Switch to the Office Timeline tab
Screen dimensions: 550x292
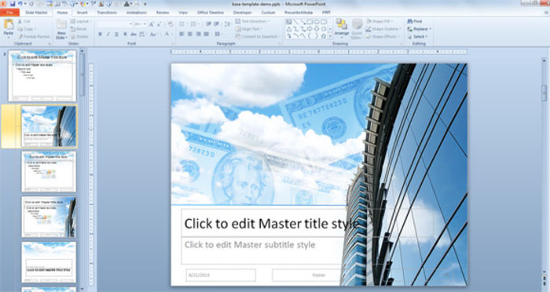coord(211,13)
